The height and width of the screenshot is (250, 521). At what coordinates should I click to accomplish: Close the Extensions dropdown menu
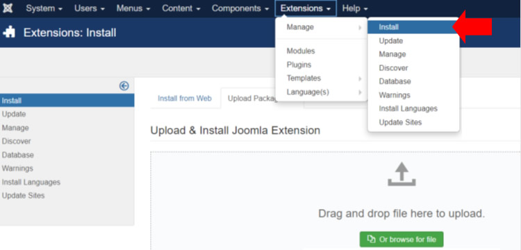click(306, 8)
